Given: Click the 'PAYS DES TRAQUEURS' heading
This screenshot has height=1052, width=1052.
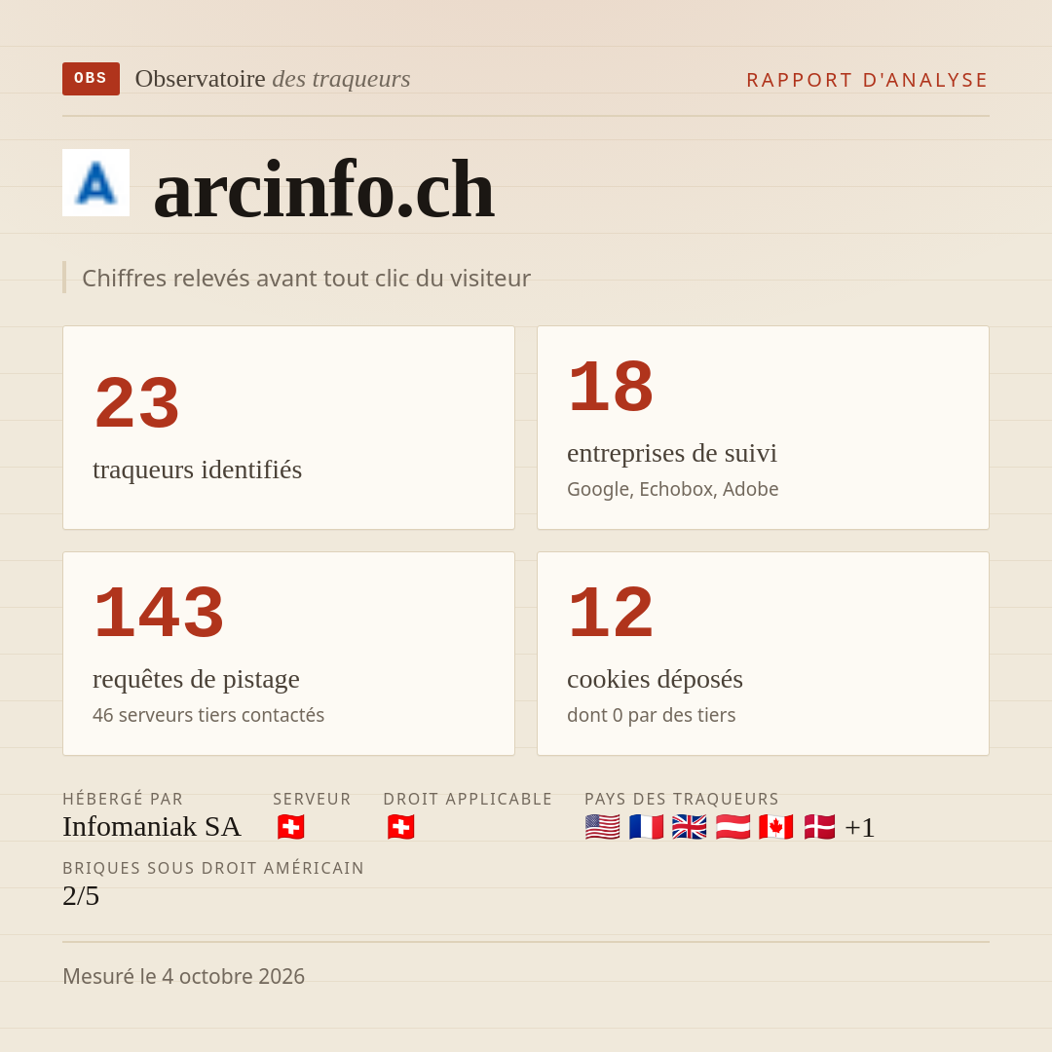Looking at the screenshot, I should [x=682, y=799].
